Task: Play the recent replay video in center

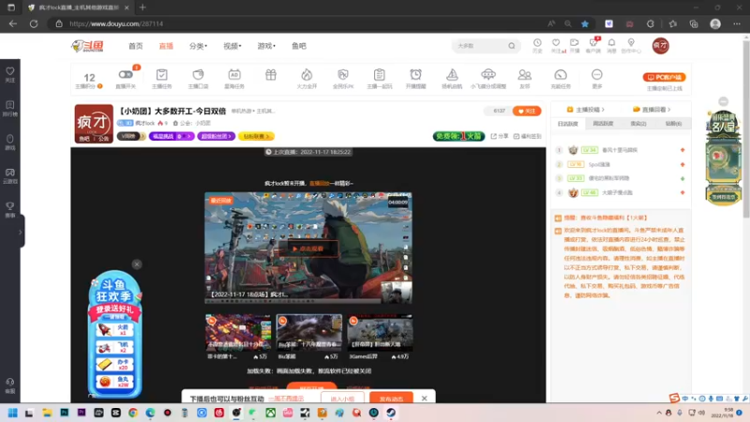Action: tap(308, 249)
